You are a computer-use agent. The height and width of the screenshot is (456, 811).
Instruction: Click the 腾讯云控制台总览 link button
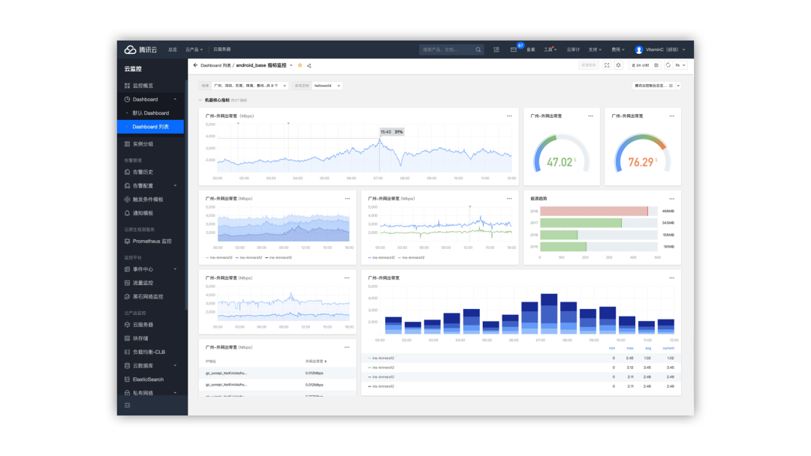tap(654, 85)
